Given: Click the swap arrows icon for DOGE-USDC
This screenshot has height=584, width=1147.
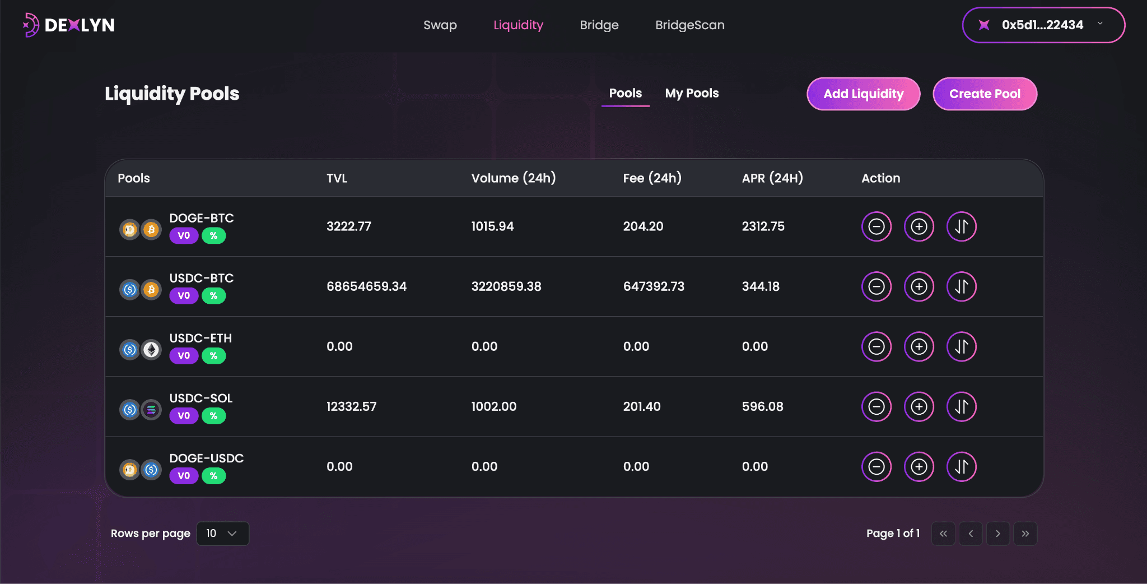Looking at the screenshot, I should coord(961,466).
